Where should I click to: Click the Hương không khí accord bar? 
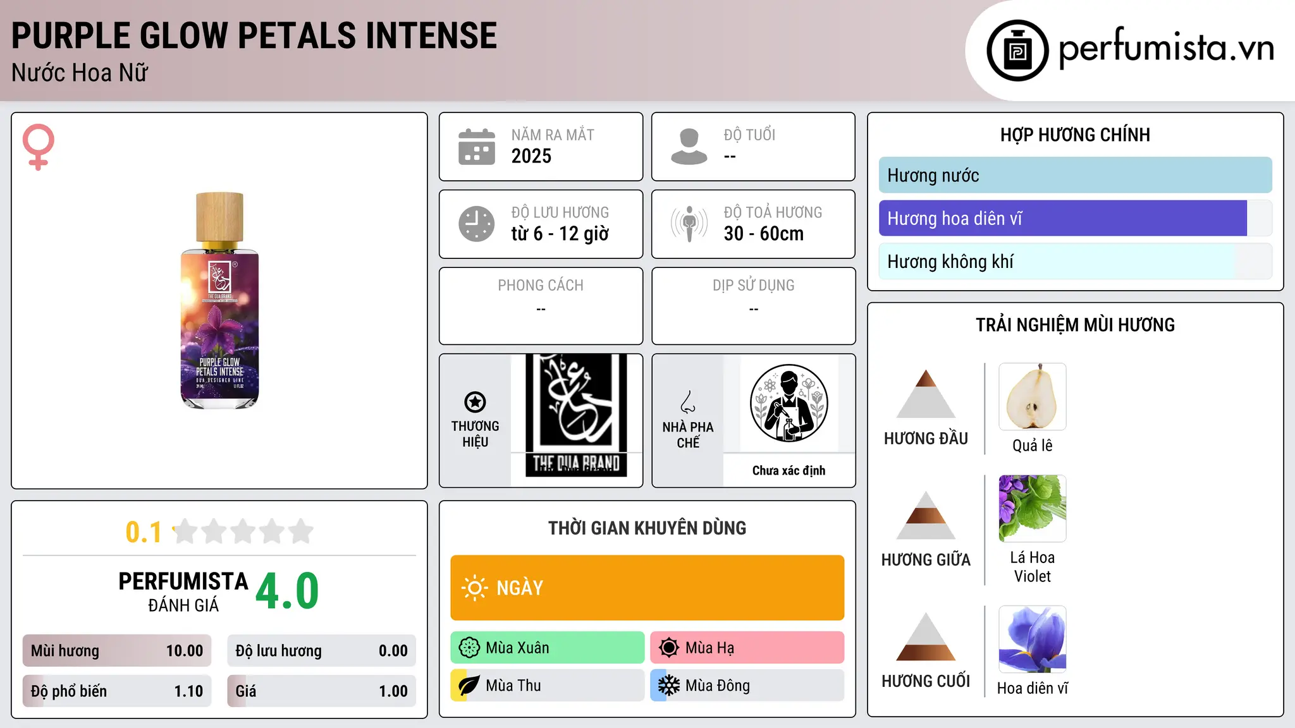pyautogui.click(x=1076, y=261)
